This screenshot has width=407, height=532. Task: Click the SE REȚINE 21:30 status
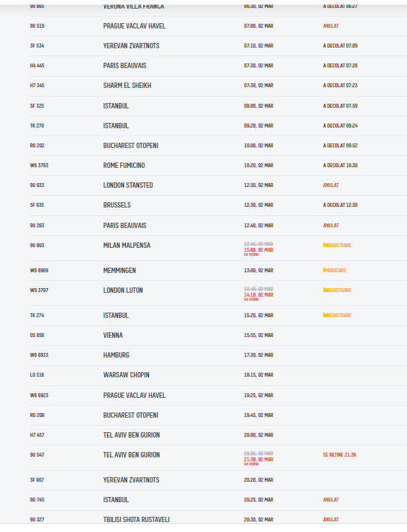[x=339, y=455]
